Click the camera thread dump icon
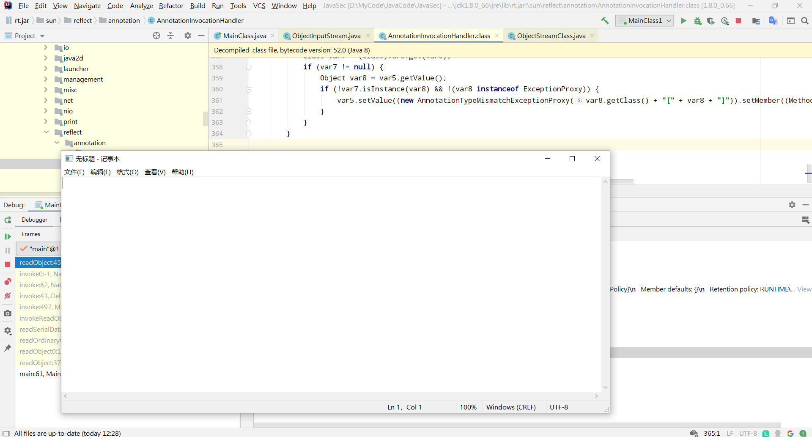 tap(8, 313)
